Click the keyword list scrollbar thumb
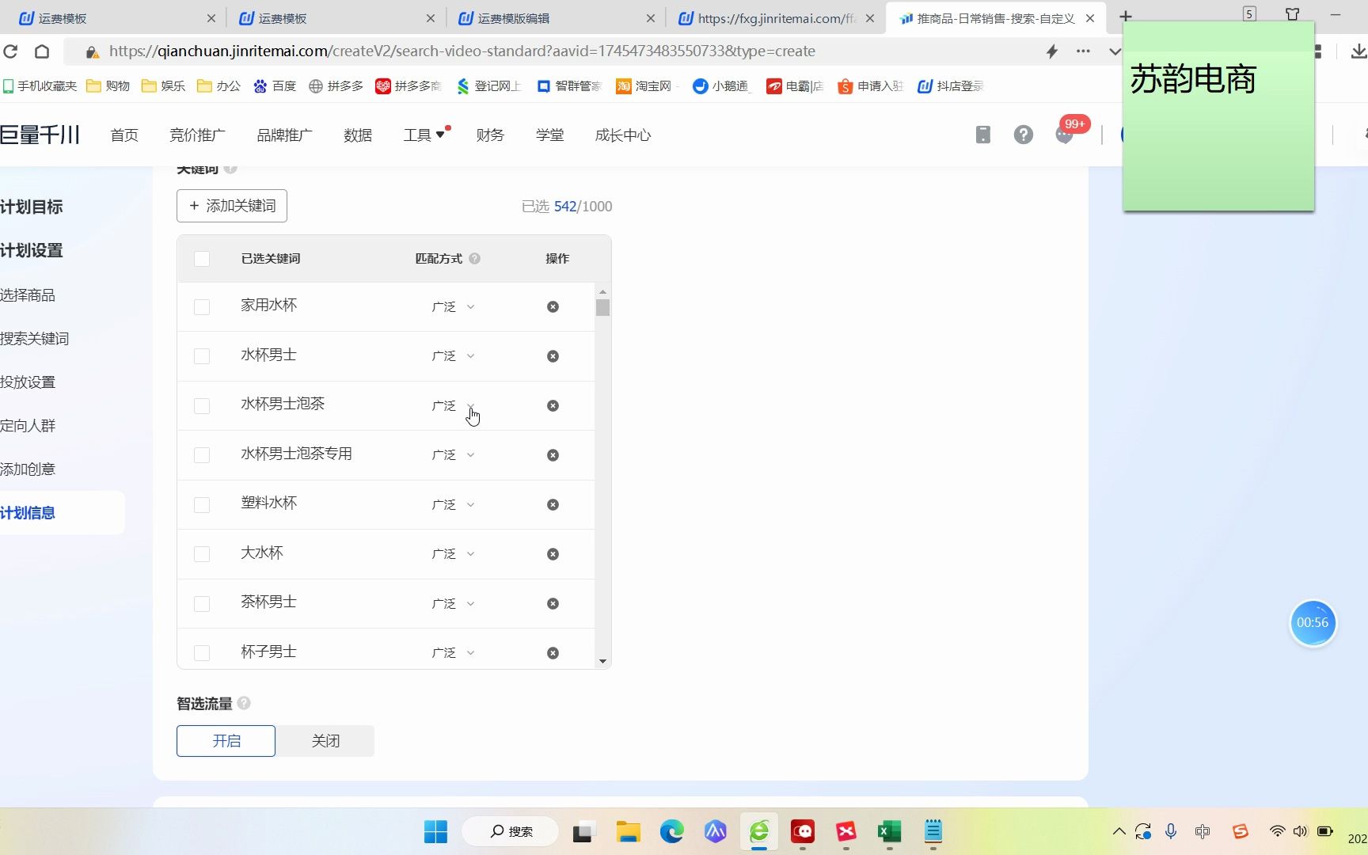The height and width of the screenshot is (855, 1368). 602,307
